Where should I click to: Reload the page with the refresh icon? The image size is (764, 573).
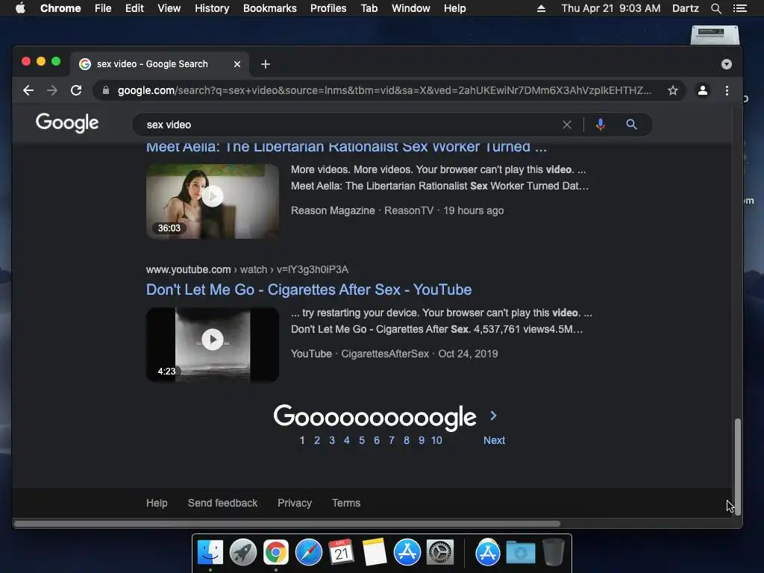pyautogui.click(x=76, y=90)
